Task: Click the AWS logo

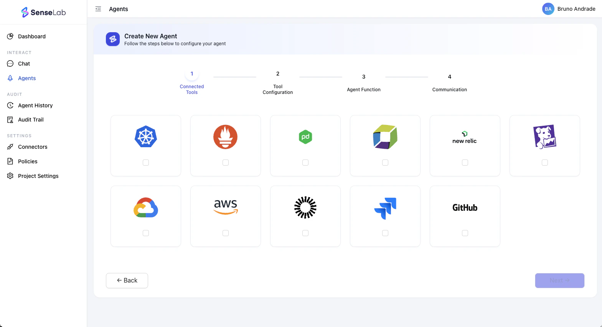Action: (226, 207)
